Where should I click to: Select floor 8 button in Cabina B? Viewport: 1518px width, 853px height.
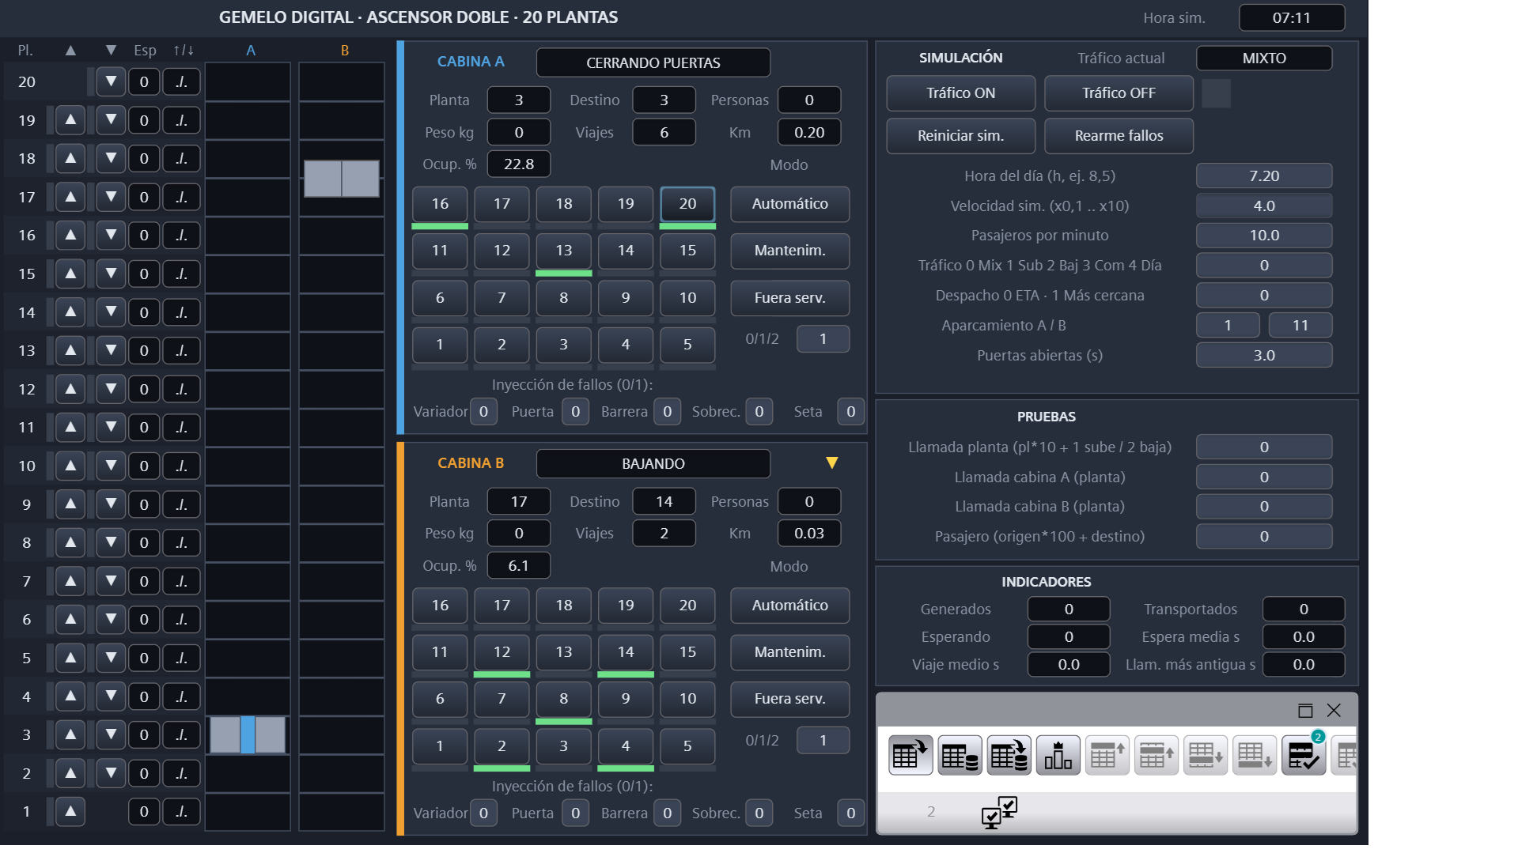pyautogui.click(x=563, y=699)
